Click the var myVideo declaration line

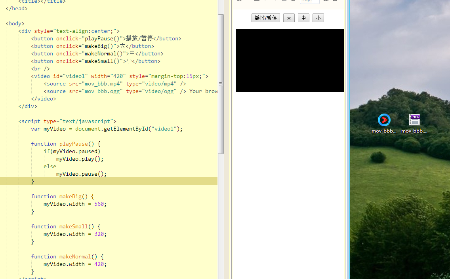(x=107, y=129)
